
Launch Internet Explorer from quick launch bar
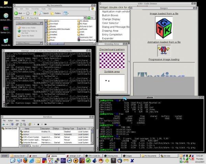(x=32, y=161)
